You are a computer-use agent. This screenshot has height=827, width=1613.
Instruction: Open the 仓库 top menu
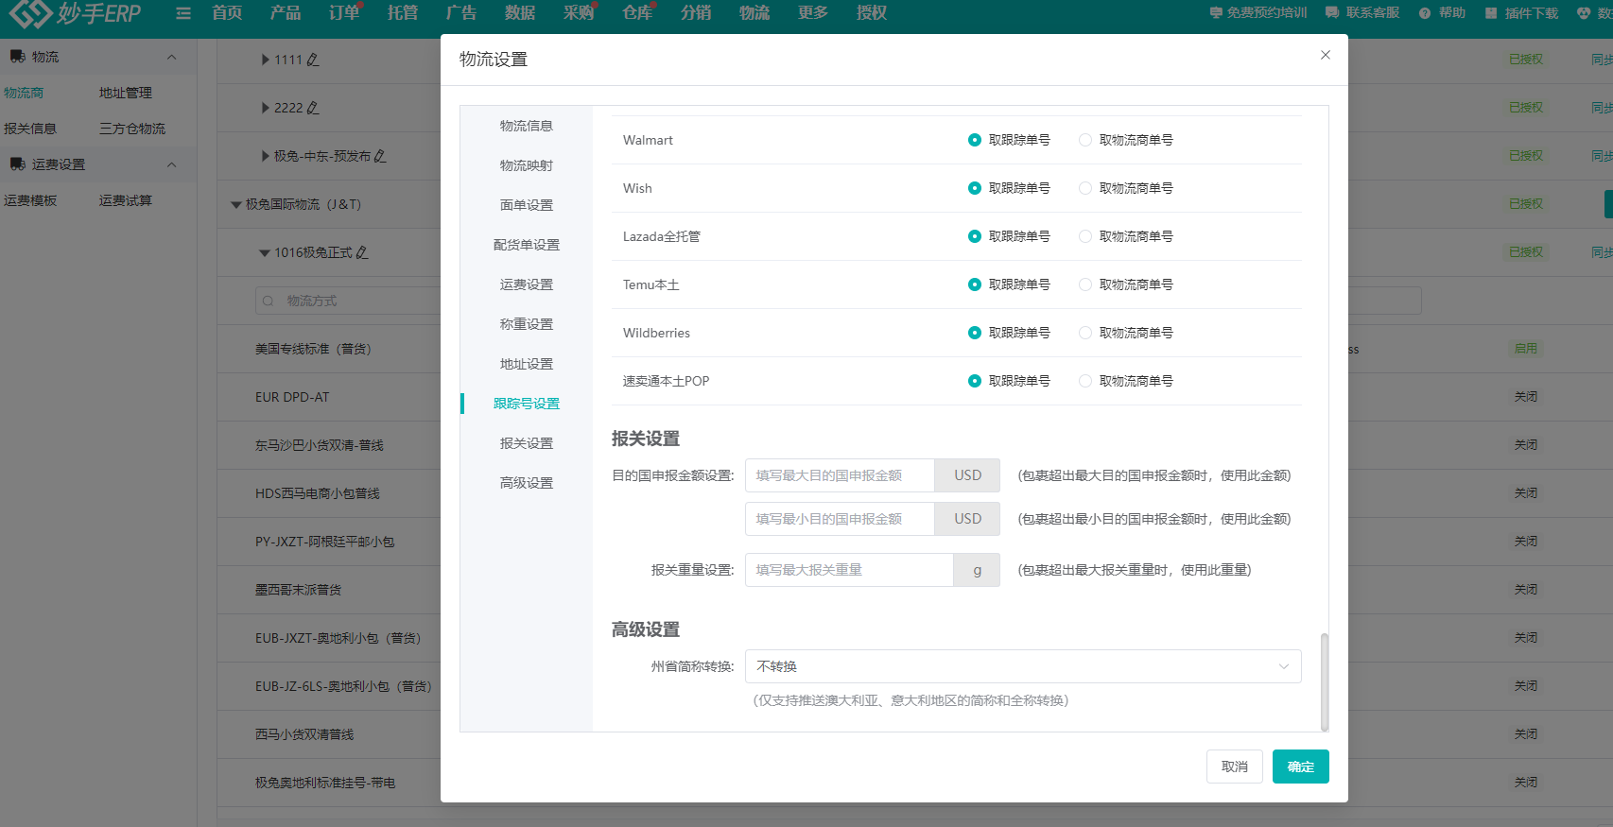tap(637, 13)
